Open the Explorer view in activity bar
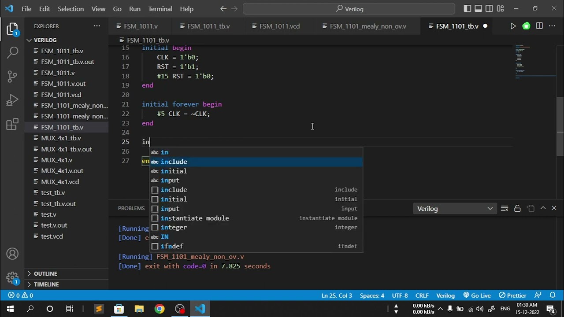 click(x=12, y=29)
